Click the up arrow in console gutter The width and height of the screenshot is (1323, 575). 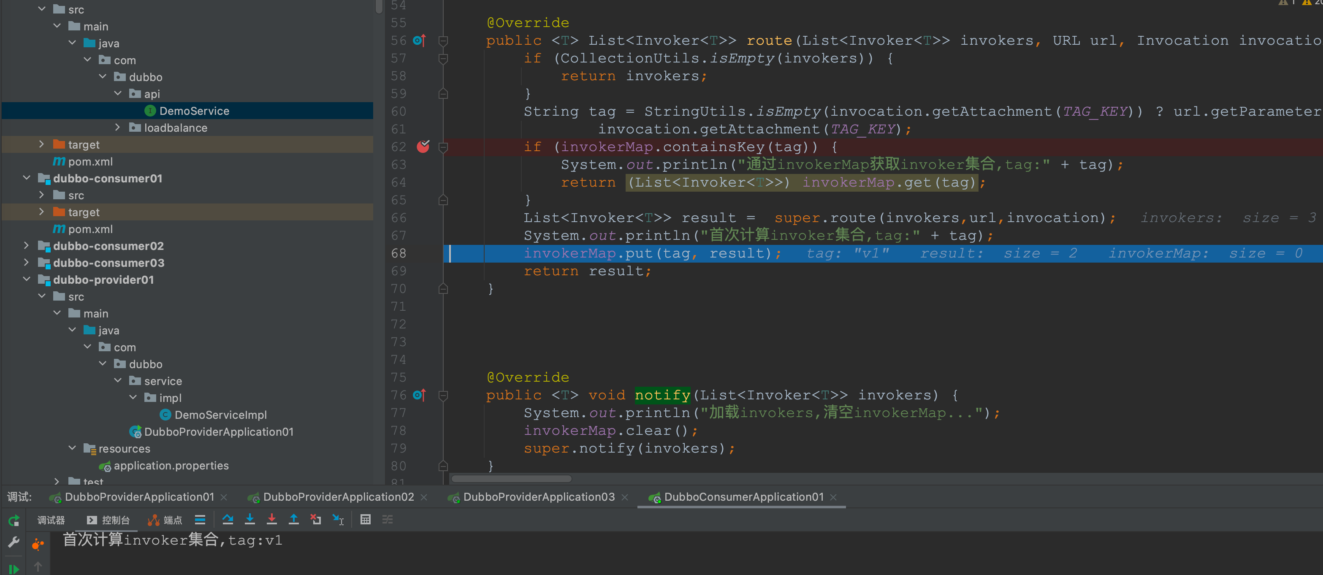[x=38, y=567]
